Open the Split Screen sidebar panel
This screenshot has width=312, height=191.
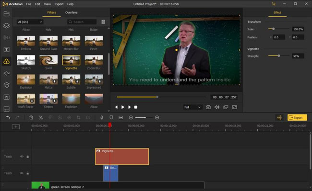click(x=6, y=109)
